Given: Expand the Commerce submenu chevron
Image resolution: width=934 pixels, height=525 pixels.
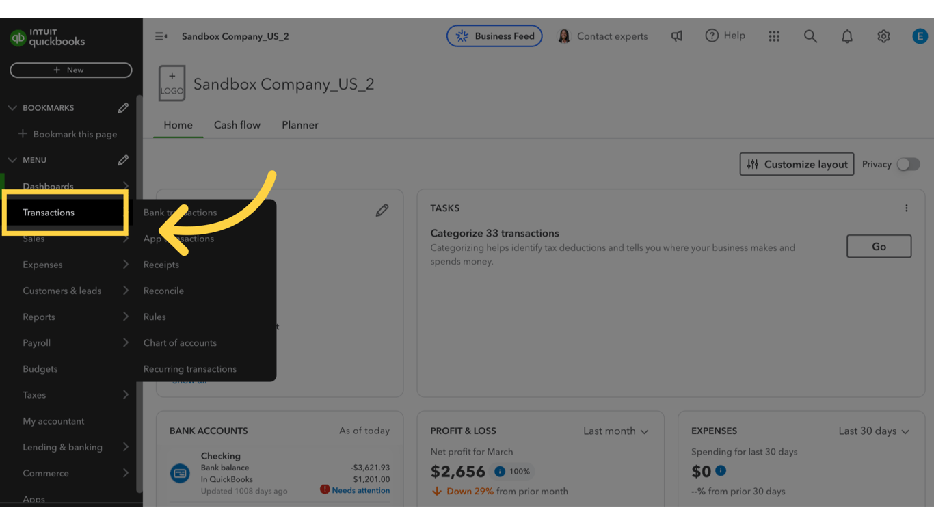Looking at the screenshot, I should [126, 473].
